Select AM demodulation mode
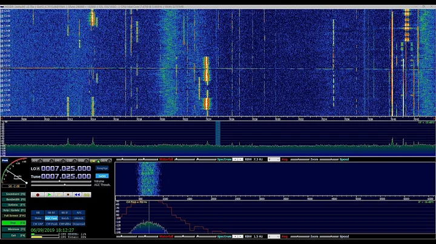Screen dimensions: 436x244 click(x=37, y=161)
